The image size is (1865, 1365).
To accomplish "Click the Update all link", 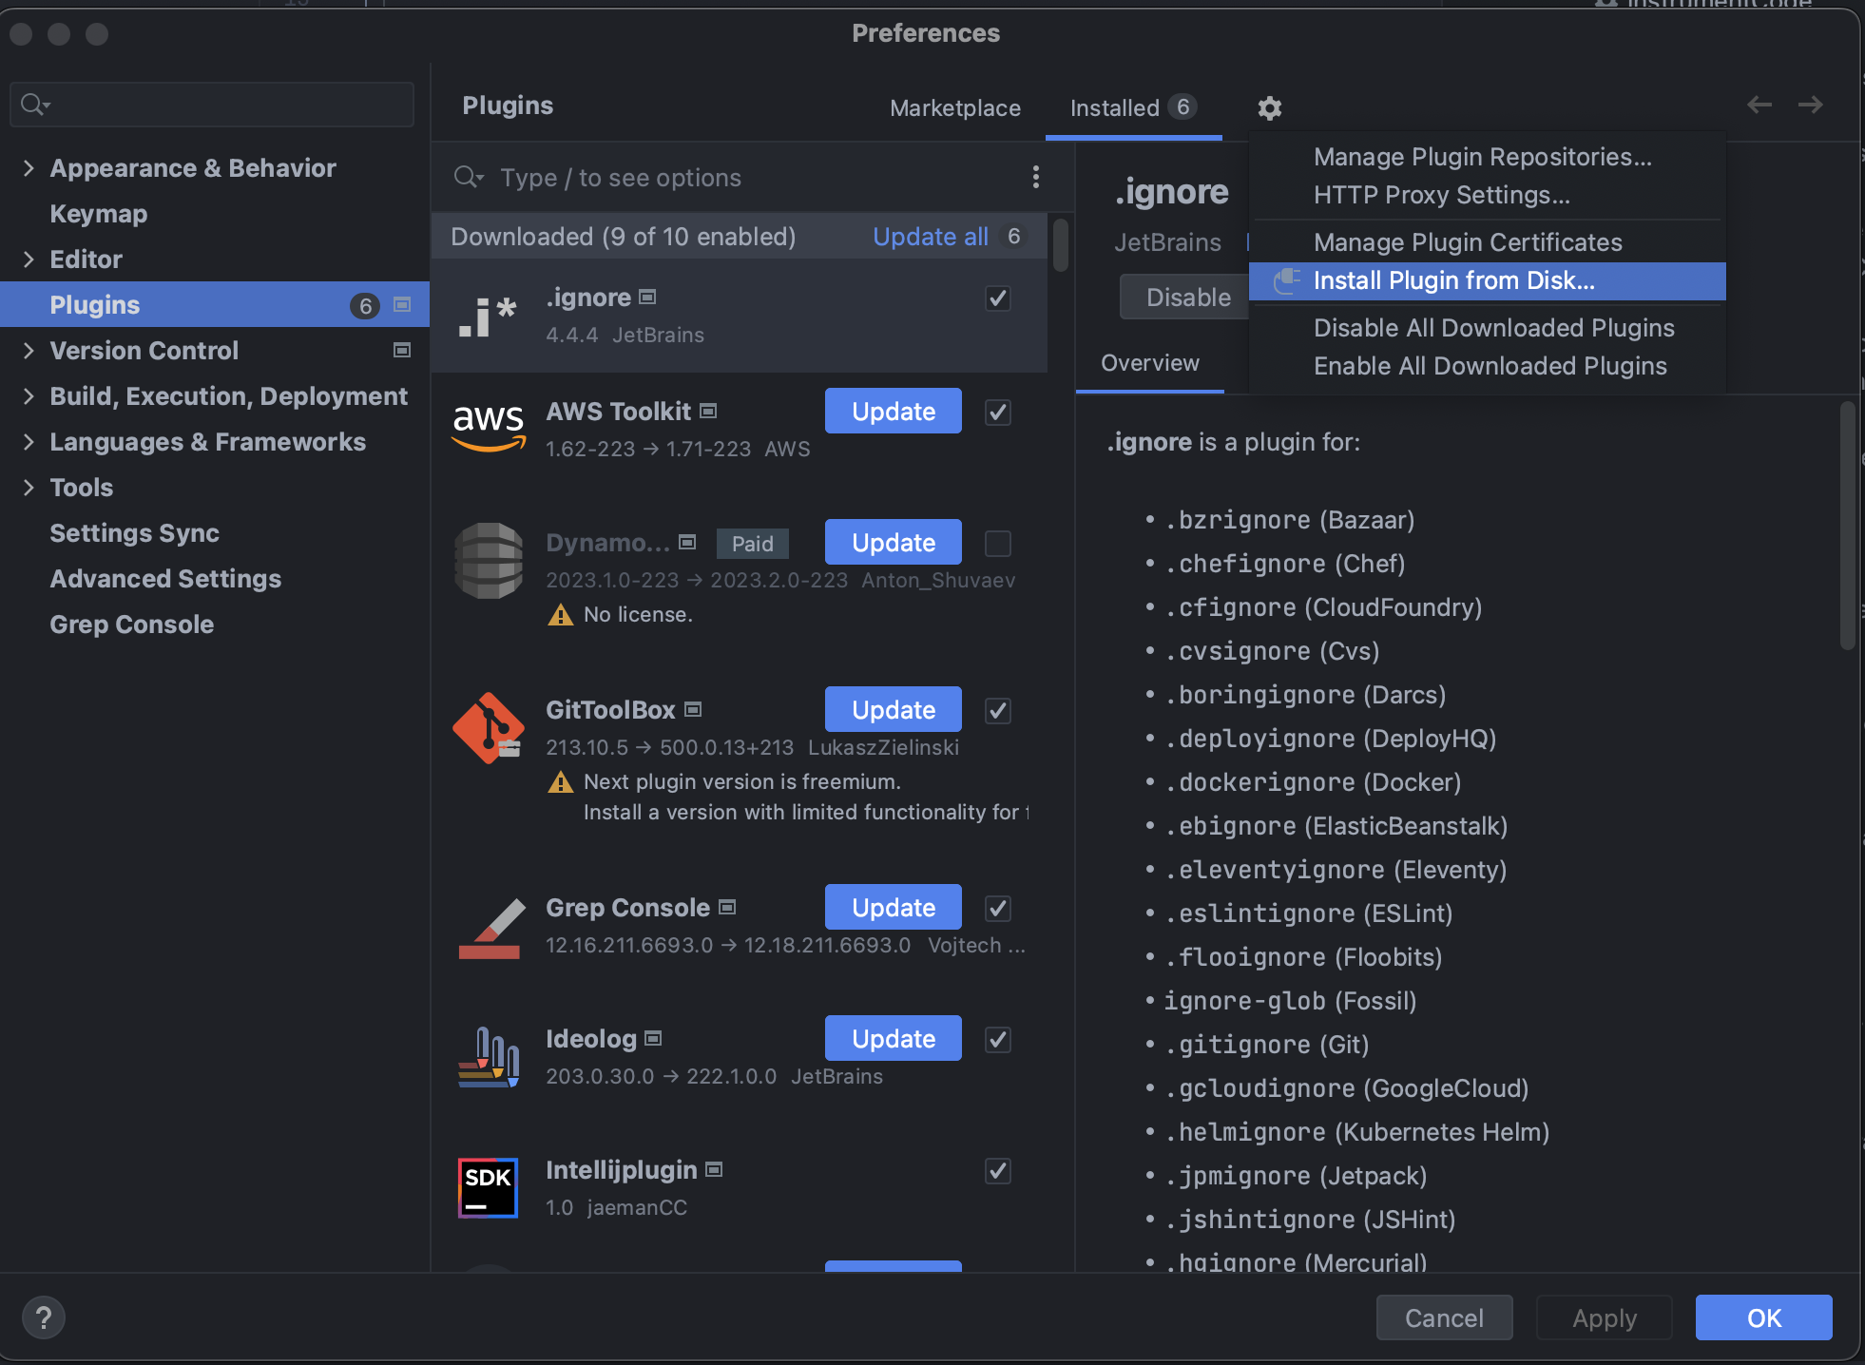I will tap(930, 237).
